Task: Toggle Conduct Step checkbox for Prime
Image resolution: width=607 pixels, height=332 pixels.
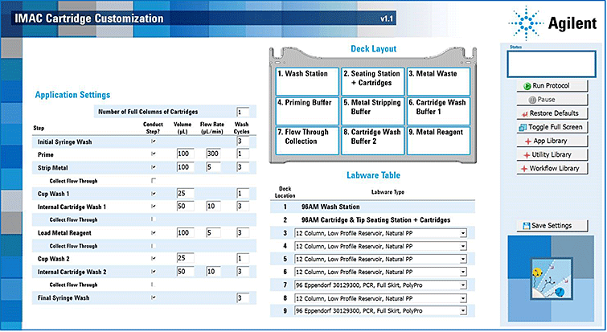Action: (154, 153)
